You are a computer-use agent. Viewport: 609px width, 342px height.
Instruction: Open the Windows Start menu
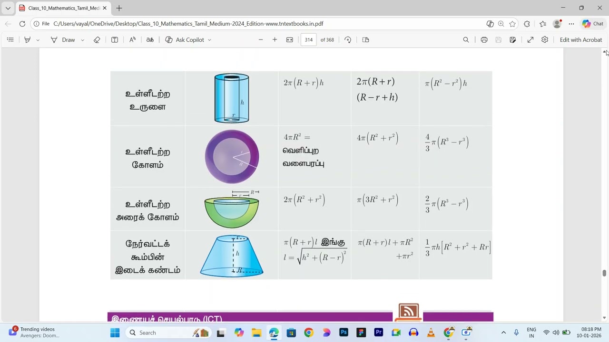[115, 332]
